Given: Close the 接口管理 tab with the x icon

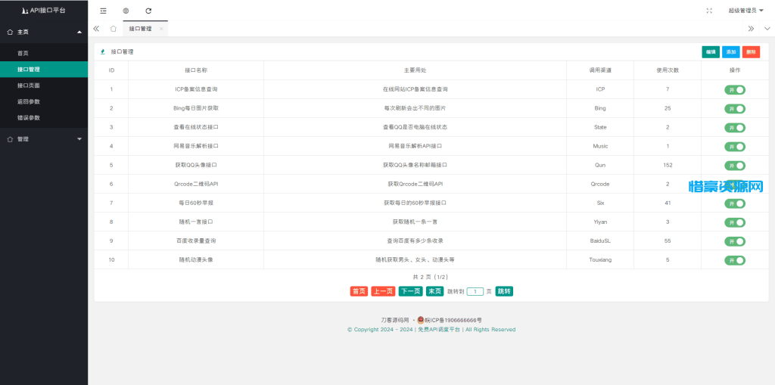Looking at the screenshot, I should pyautogui.click(x=161, y=29).
